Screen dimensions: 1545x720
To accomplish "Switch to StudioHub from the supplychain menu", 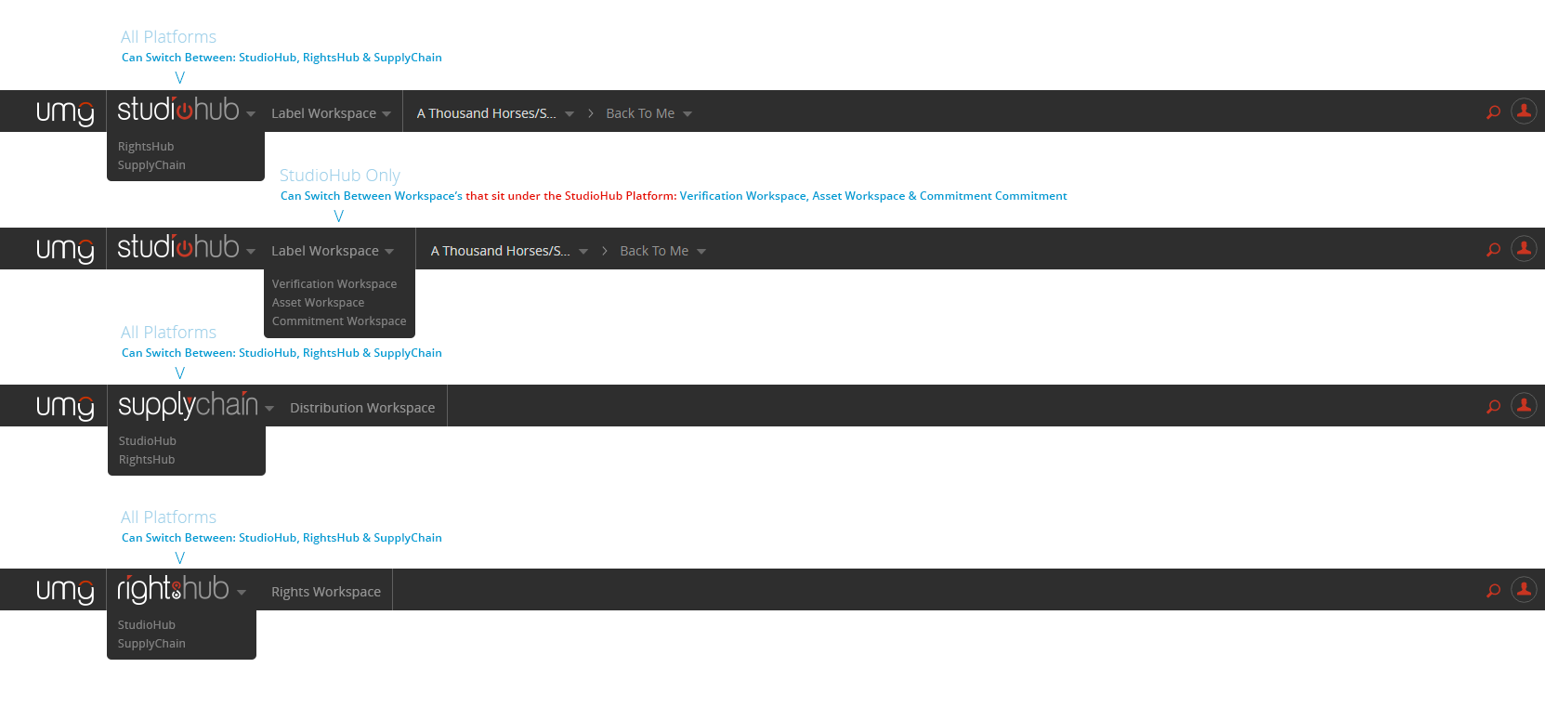I will 147,441.
